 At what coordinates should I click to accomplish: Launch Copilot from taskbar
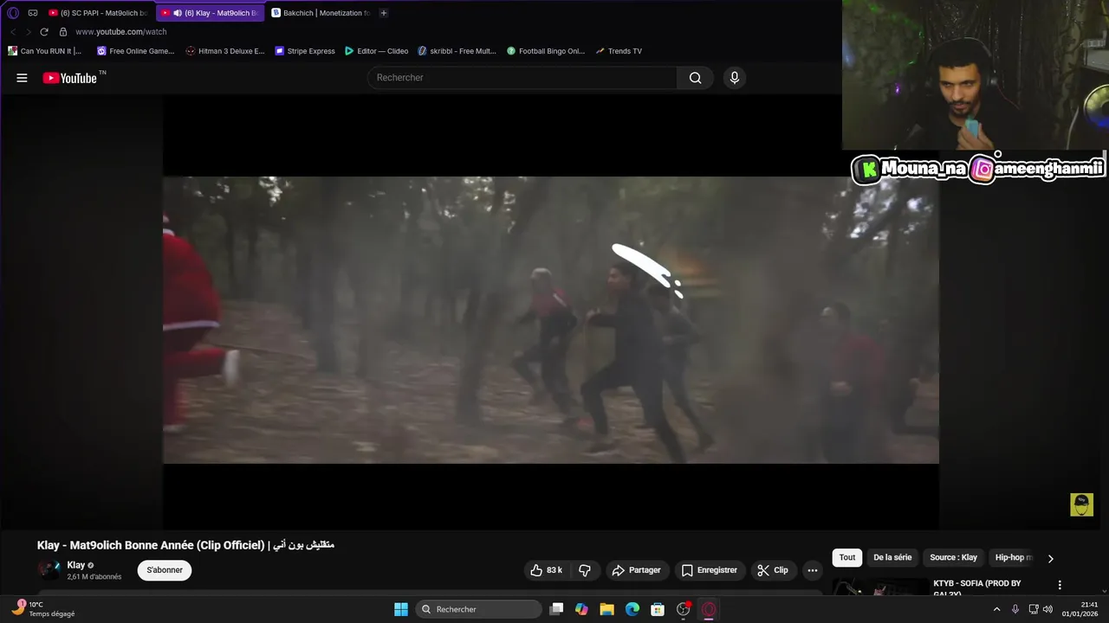pos(581,609)
